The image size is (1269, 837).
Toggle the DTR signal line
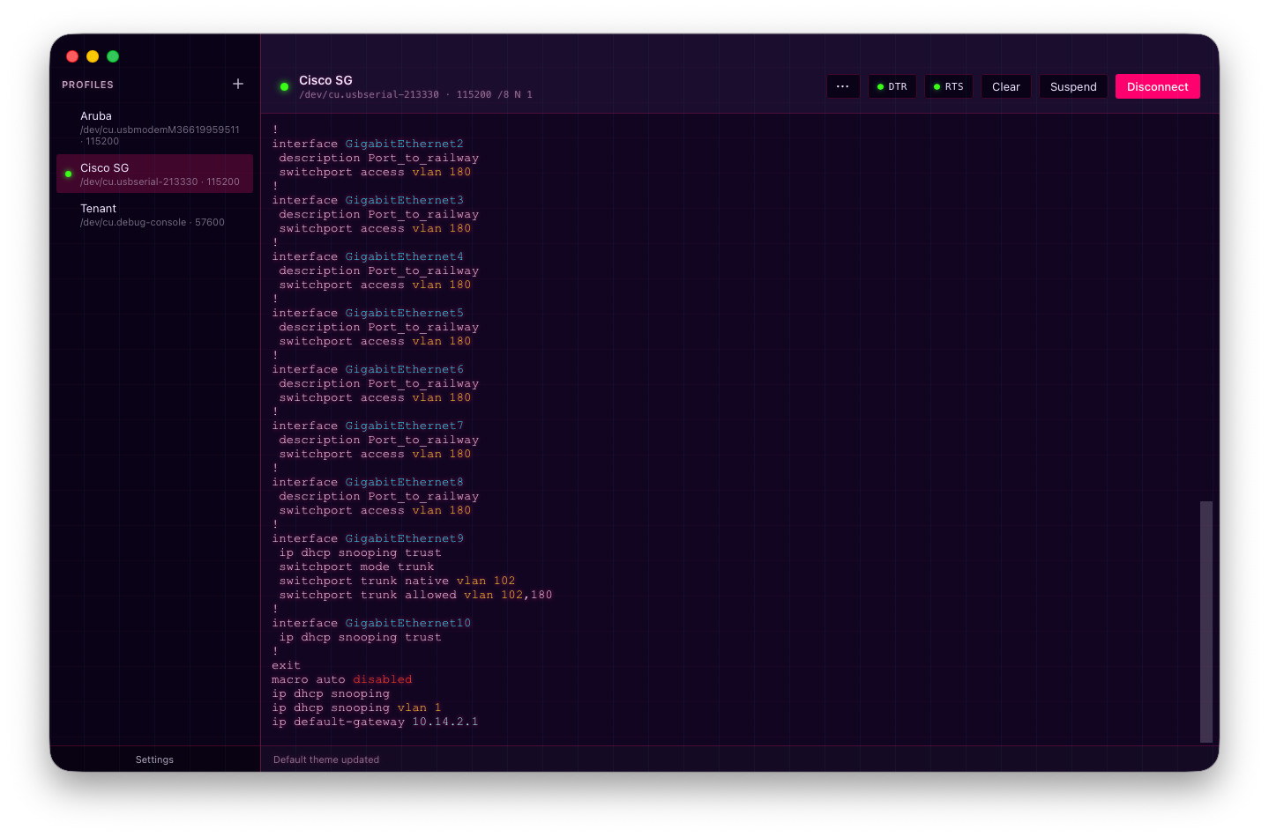pos(892,86)
